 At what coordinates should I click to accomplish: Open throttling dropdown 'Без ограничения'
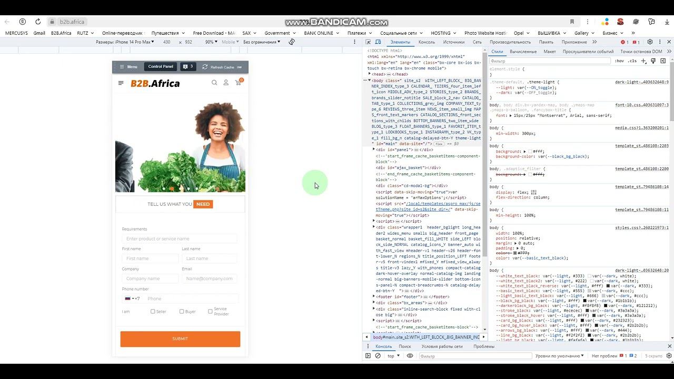pos(262,42)
